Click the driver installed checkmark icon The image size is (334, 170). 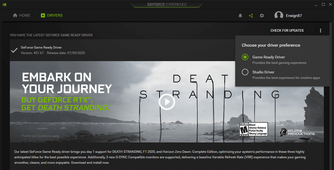coord(14,50)
